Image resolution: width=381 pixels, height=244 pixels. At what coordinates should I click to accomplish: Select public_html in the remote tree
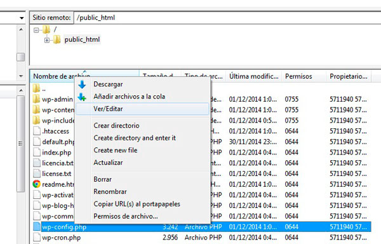pos(82,39)
